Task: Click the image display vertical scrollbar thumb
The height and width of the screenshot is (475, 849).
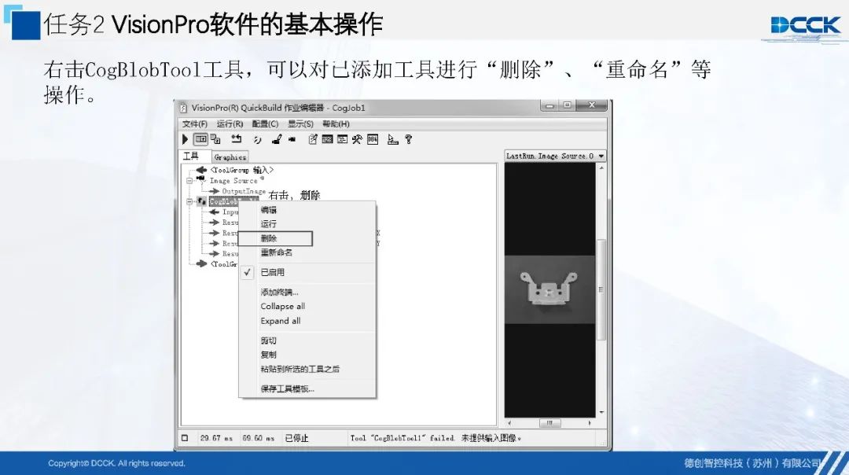Action: 601,289
